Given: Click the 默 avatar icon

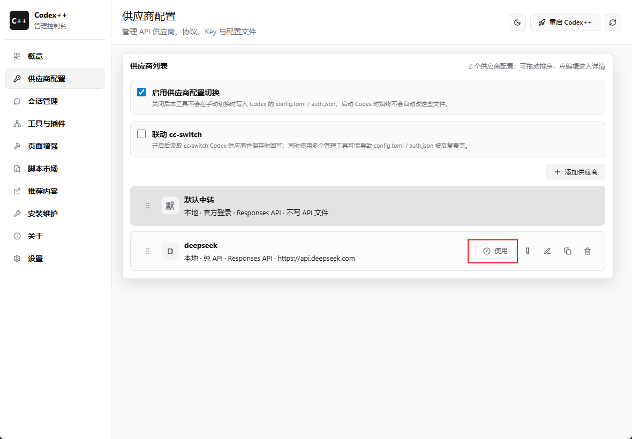Looking at the screenshot, I should (x=170, y=206).
